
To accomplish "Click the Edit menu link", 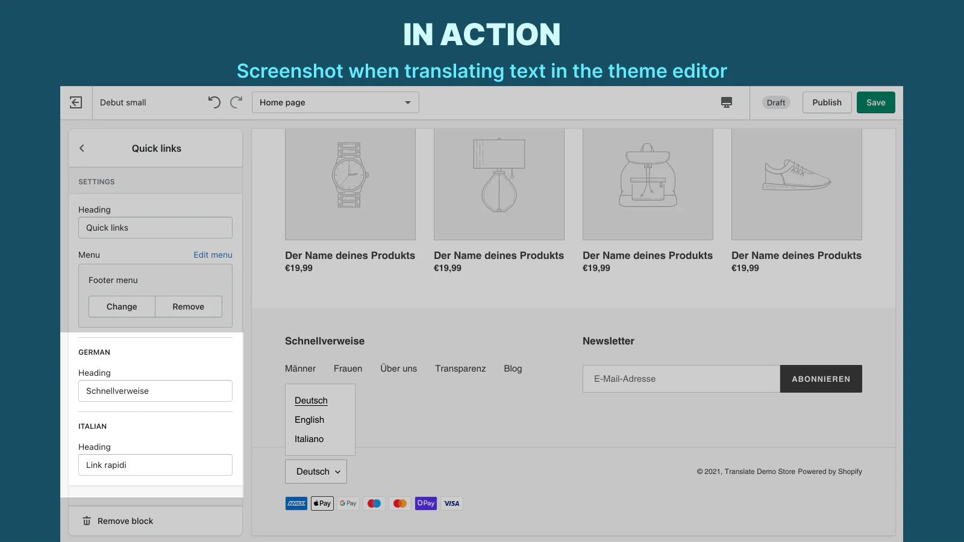I will tap(213, 255).
